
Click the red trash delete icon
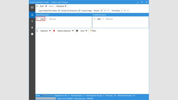click(54, 31)
